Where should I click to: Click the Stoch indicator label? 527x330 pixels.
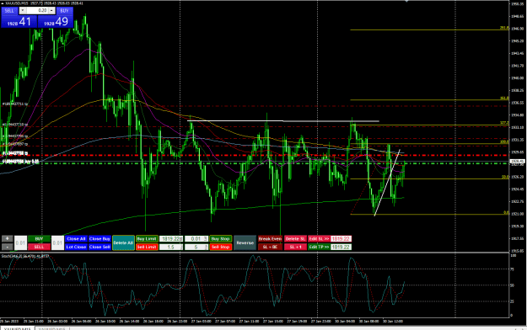coord(25,256)
